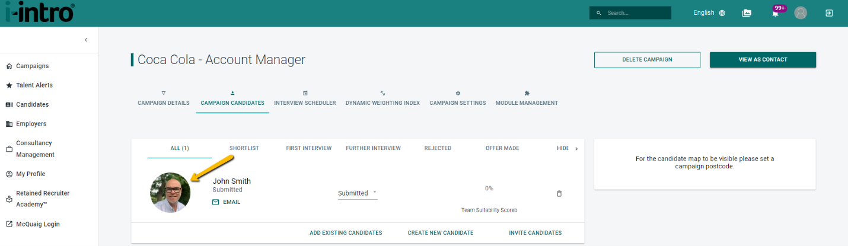Image resolution: width=848 pixels, height=246 pixels.
Task: Select the Further Interview tab
Action: (374, 148)
